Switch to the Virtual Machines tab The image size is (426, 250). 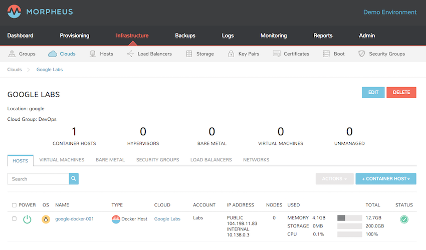coord(62,160)
